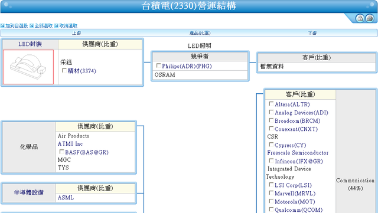
Task: Check the Qualcomm(QCOM) checkbox
Action: tap(271, 209)
